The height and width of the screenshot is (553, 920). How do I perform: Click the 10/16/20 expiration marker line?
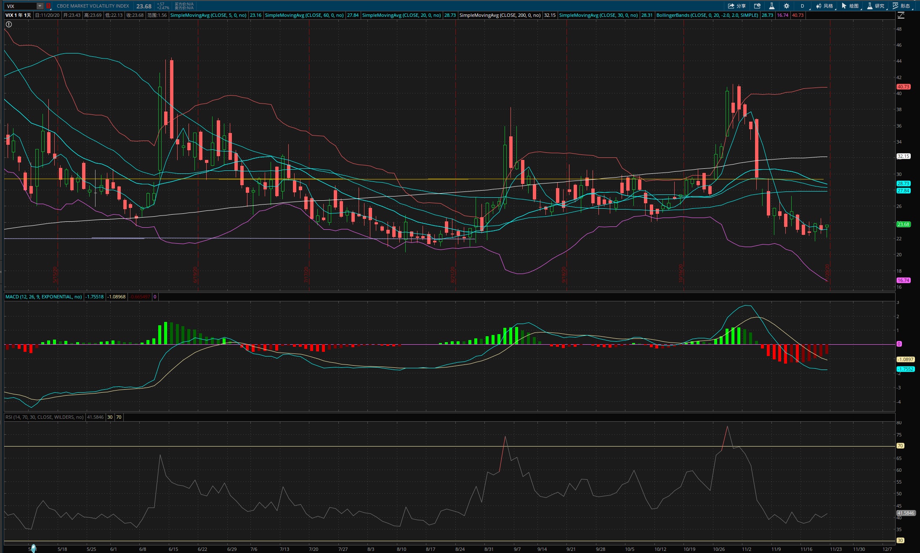click(683, 156)
